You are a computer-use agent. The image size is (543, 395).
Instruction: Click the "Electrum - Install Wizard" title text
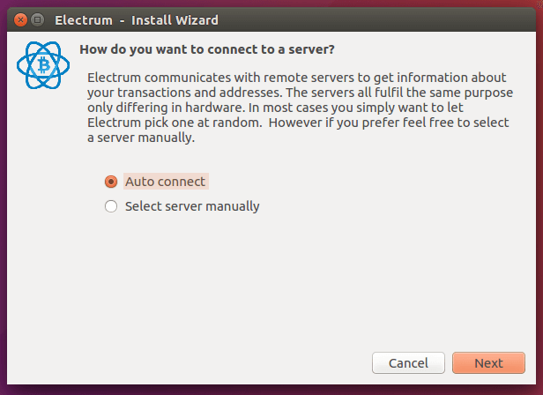point(137,19)
